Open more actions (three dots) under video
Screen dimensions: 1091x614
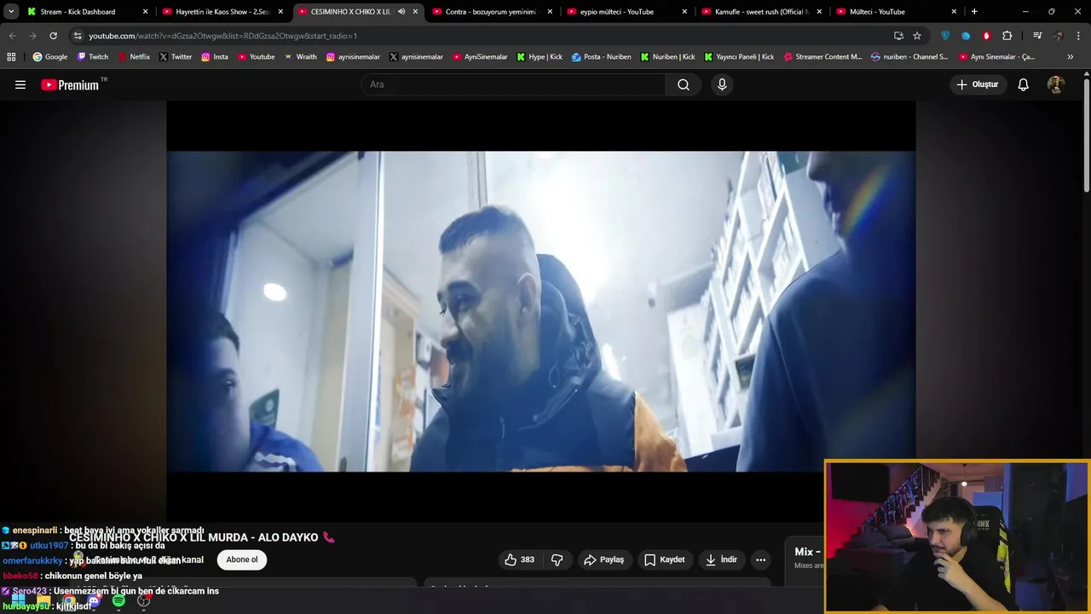760,559
